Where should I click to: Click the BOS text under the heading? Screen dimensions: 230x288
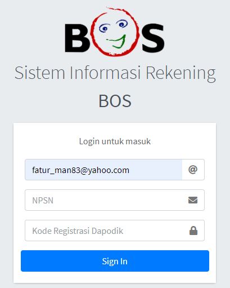[x=115, y=101]
